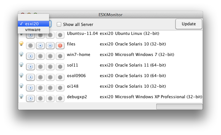Click the pause button for win7-home

50,56
